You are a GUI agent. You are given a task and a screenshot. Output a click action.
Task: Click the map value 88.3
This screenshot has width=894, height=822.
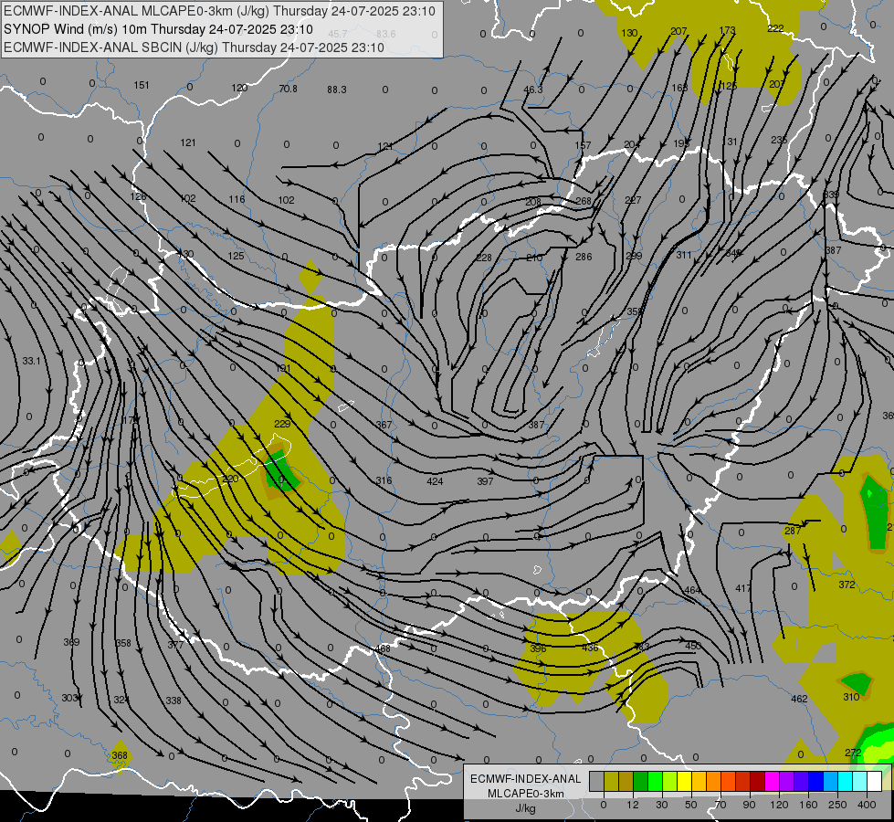click(x=336, y=90)
